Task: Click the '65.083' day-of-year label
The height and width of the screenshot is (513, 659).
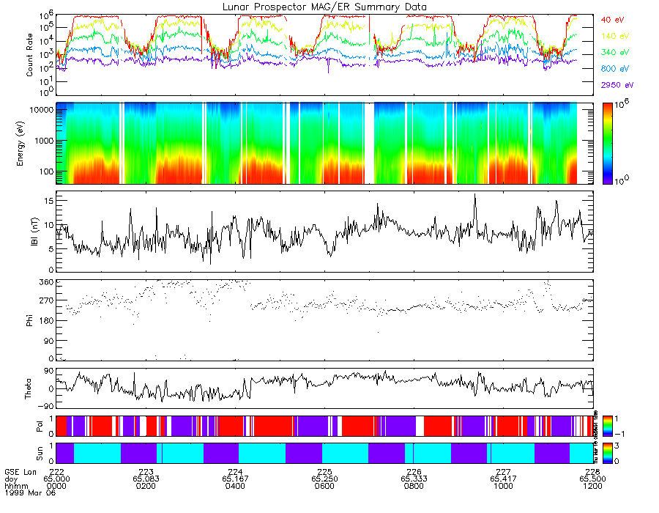Action: [146, 479]
